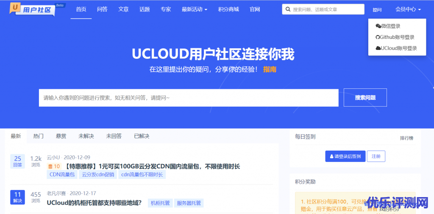
Task: Click the 提问 link in the header
Action: (x=377, y=10)
